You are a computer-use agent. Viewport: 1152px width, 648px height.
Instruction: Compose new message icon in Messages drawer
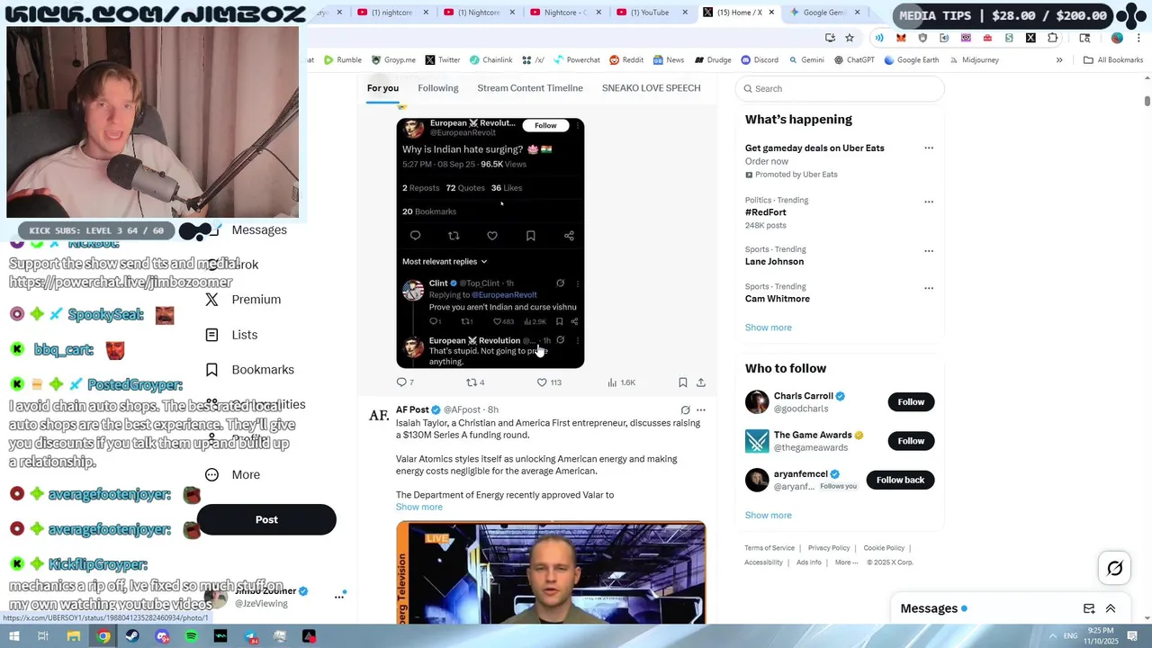coord(1089,608)
